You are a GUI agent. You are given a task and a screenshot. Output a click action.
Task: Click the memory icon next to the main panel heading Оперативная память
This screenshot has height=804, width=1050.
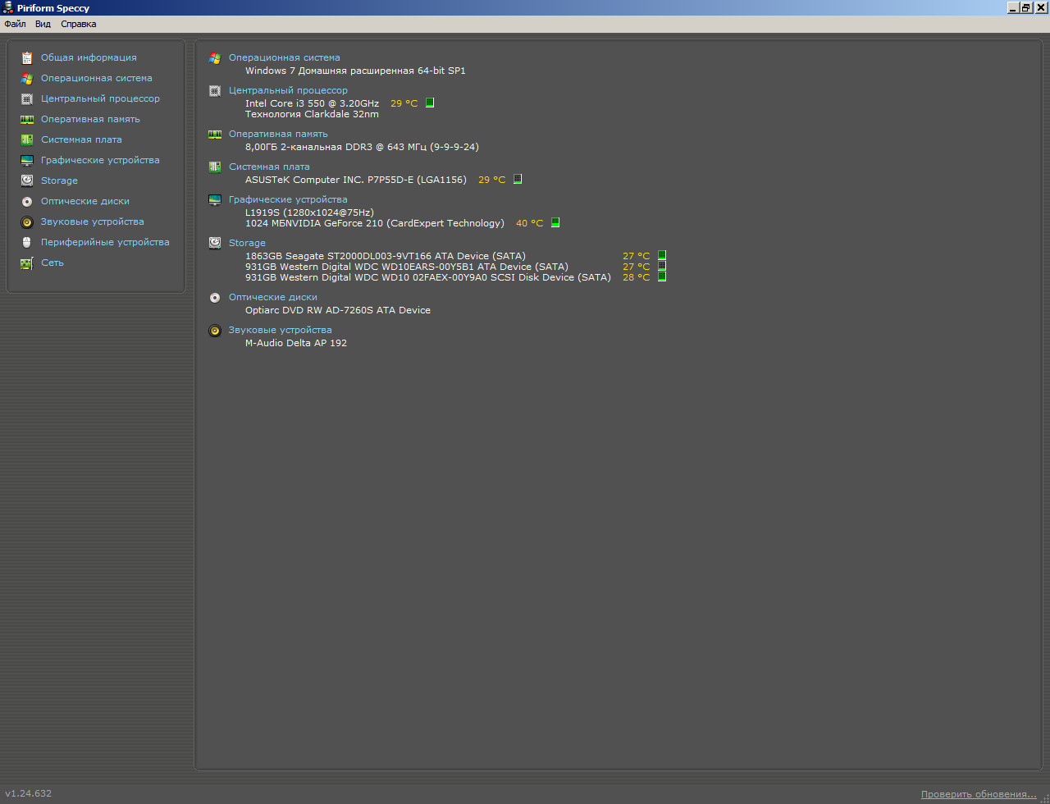pos(215,134)
